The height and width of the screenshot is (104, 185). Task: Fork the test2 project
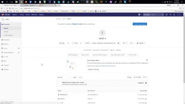click(x=75, y=43)
